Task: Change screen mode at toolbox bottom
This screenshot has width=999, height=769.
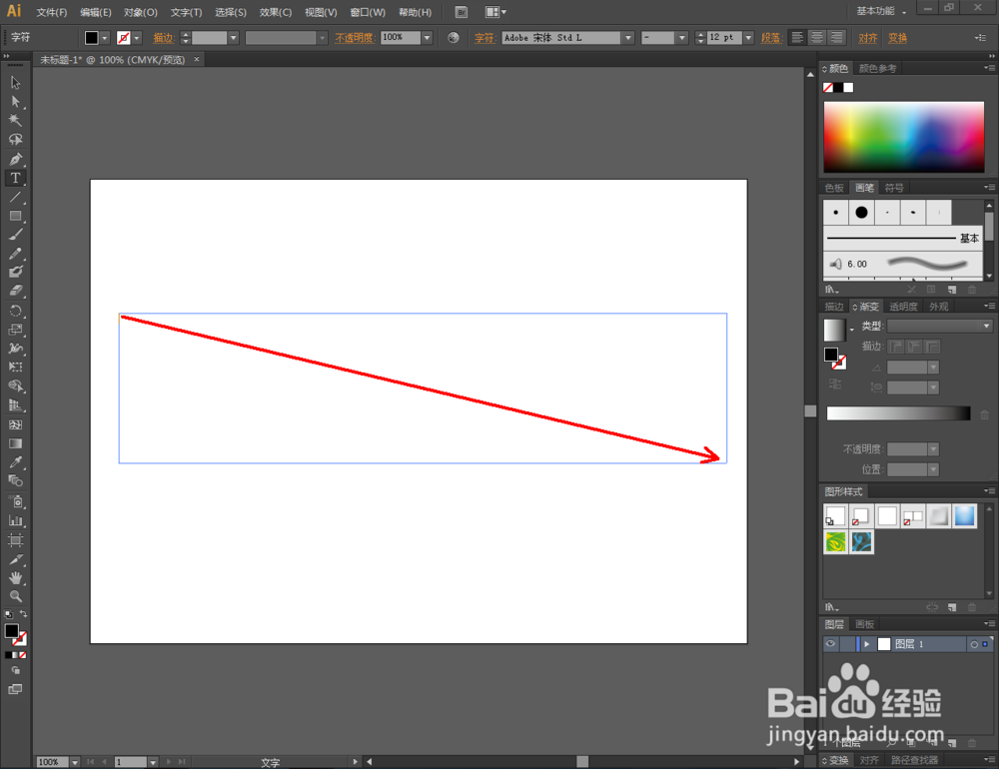Action: pos(15,689)
